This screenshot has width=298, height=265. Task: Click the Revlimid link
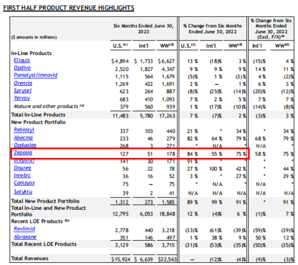click(24, 229)
